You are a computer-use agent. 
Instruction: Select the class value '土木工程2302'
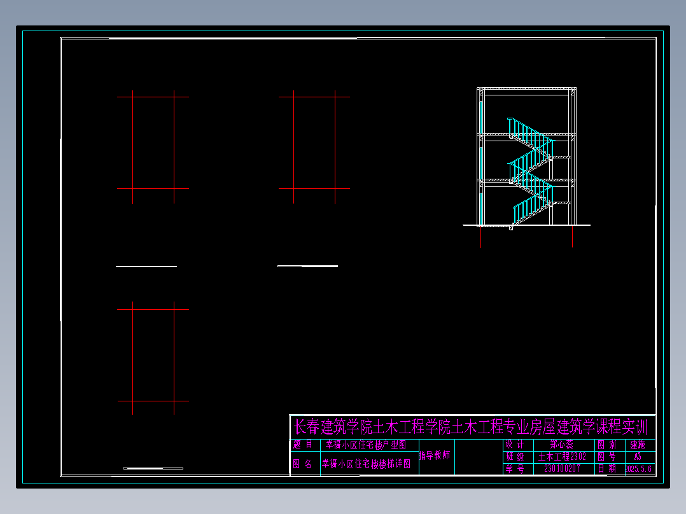[562, 457]
